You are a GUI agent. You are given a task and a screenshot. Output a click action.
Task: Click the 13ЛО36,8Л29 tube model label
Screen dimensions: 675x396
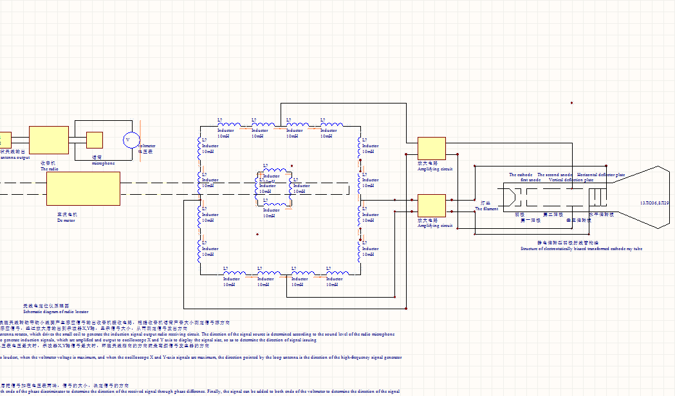[655, 203]
